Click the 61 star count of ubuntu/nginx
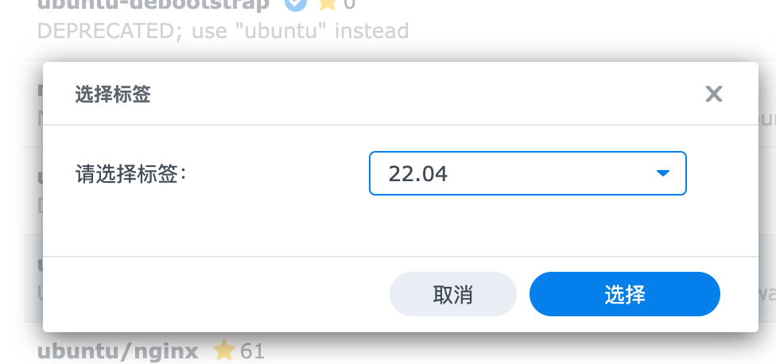This screenshot has width=776, height=364. [x=252, y=351]
